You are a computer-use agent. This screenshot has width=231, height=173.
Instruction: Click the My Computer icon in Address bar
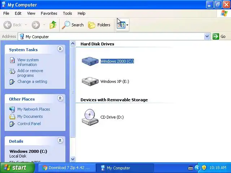pos(22,36)
